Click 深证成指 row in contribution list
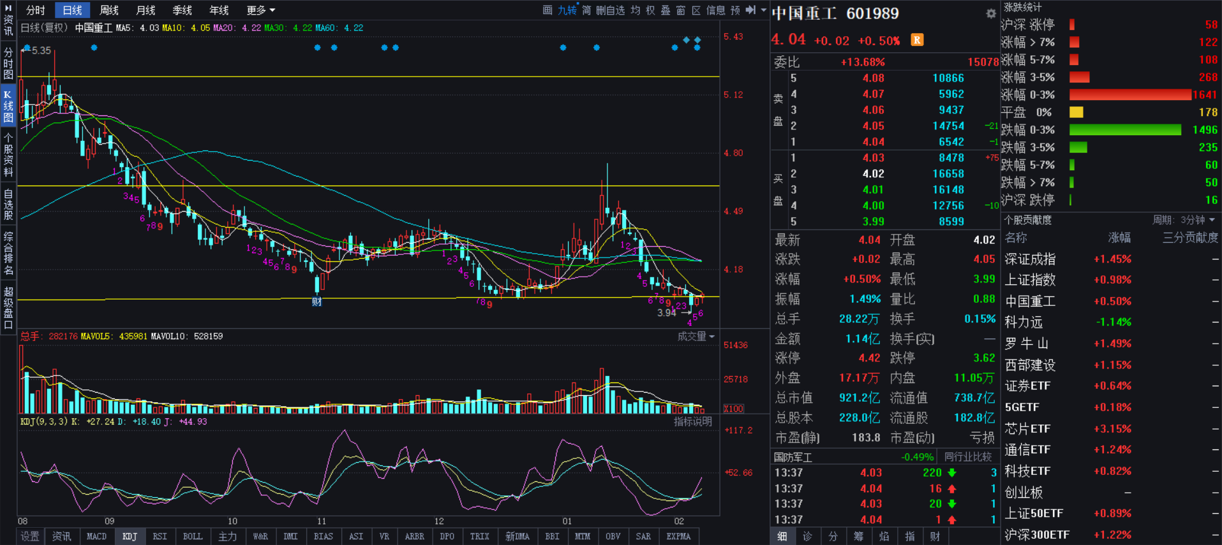Image resolution: width=1222 pixels, height=545 pixels. coord(1111,259)
